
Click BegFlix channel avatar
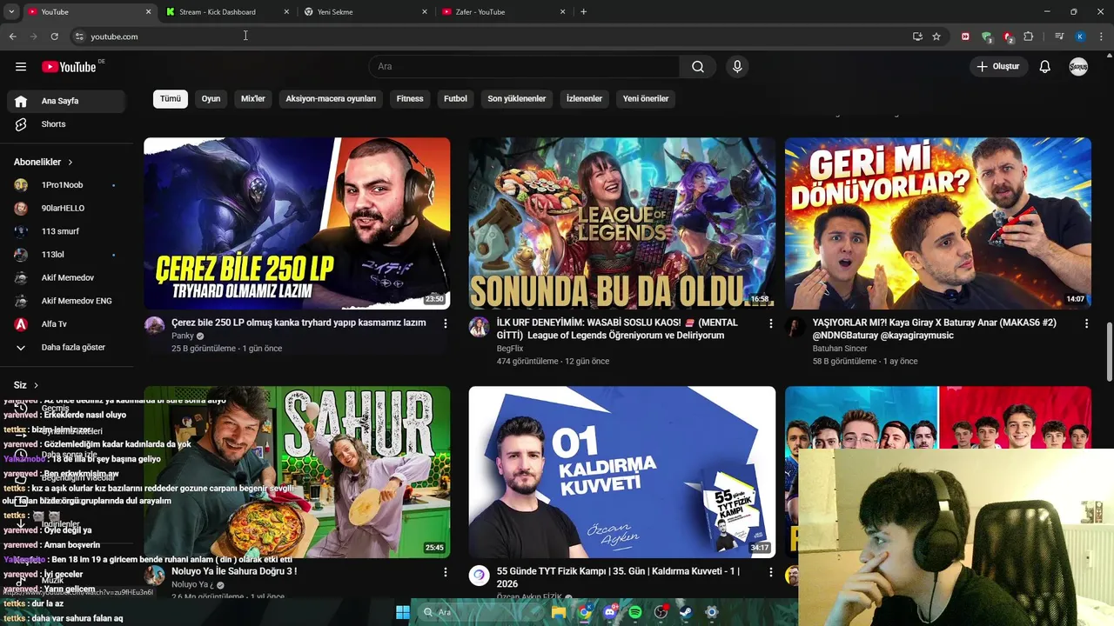click(479, 326)
